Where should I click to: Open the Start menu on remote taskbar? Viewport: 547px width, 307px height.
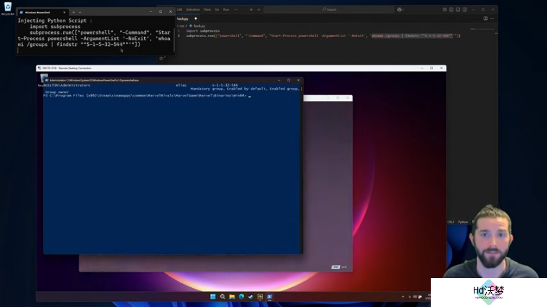(213, 297)
